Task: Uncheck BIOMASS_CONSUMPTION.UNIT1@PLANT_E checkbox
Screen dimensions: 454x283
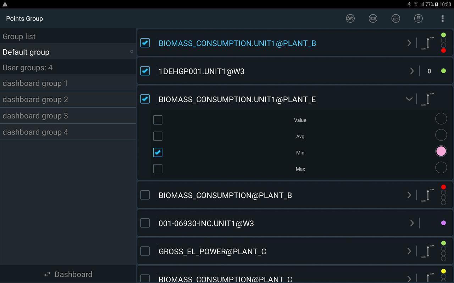Action: click(145, 99)
